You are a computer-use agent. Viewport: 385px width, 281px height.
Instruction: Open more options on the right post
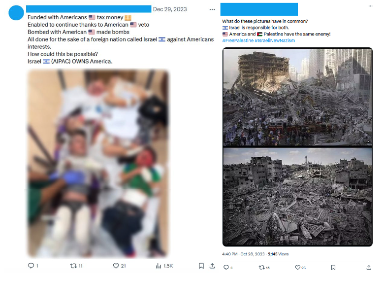pos(370,6)
